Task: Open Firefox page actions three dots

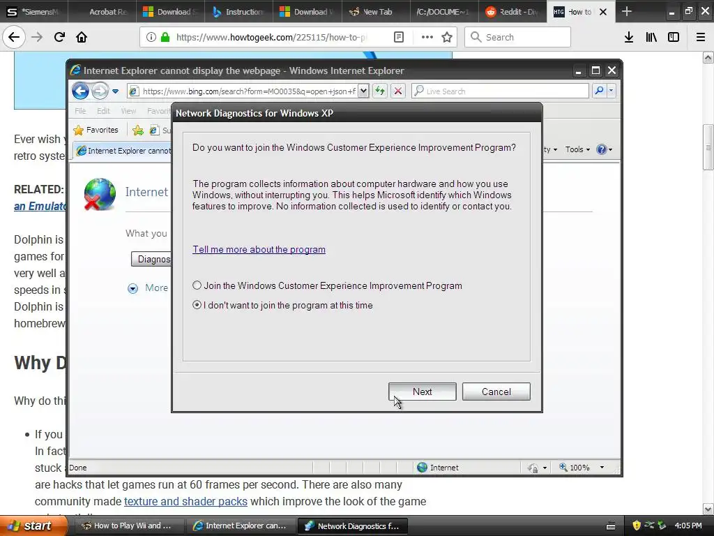Action: point(427,38)
